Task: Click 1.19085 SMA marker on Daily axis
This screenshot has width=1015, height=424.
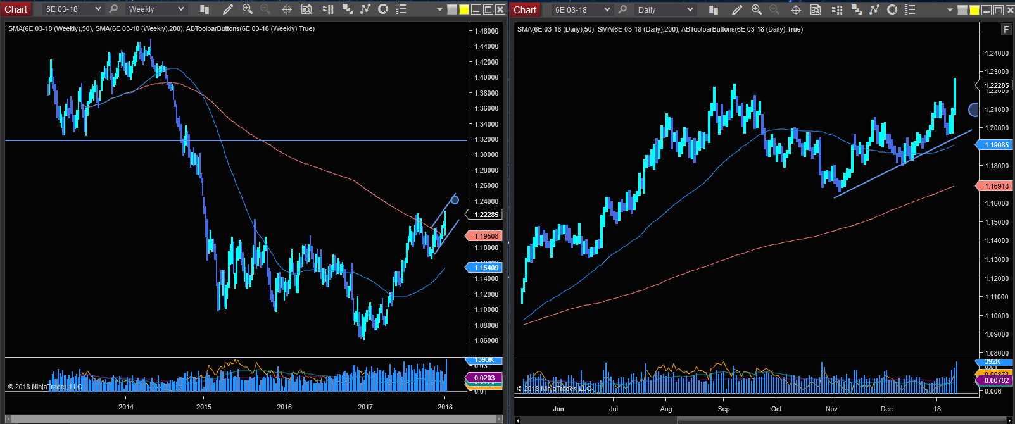Action: coord(994,145)
